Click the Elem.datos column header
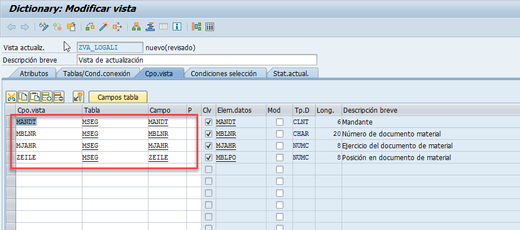The height and width of the screenshot is (230, 520). pyautogui.click(x=241, y=110)
